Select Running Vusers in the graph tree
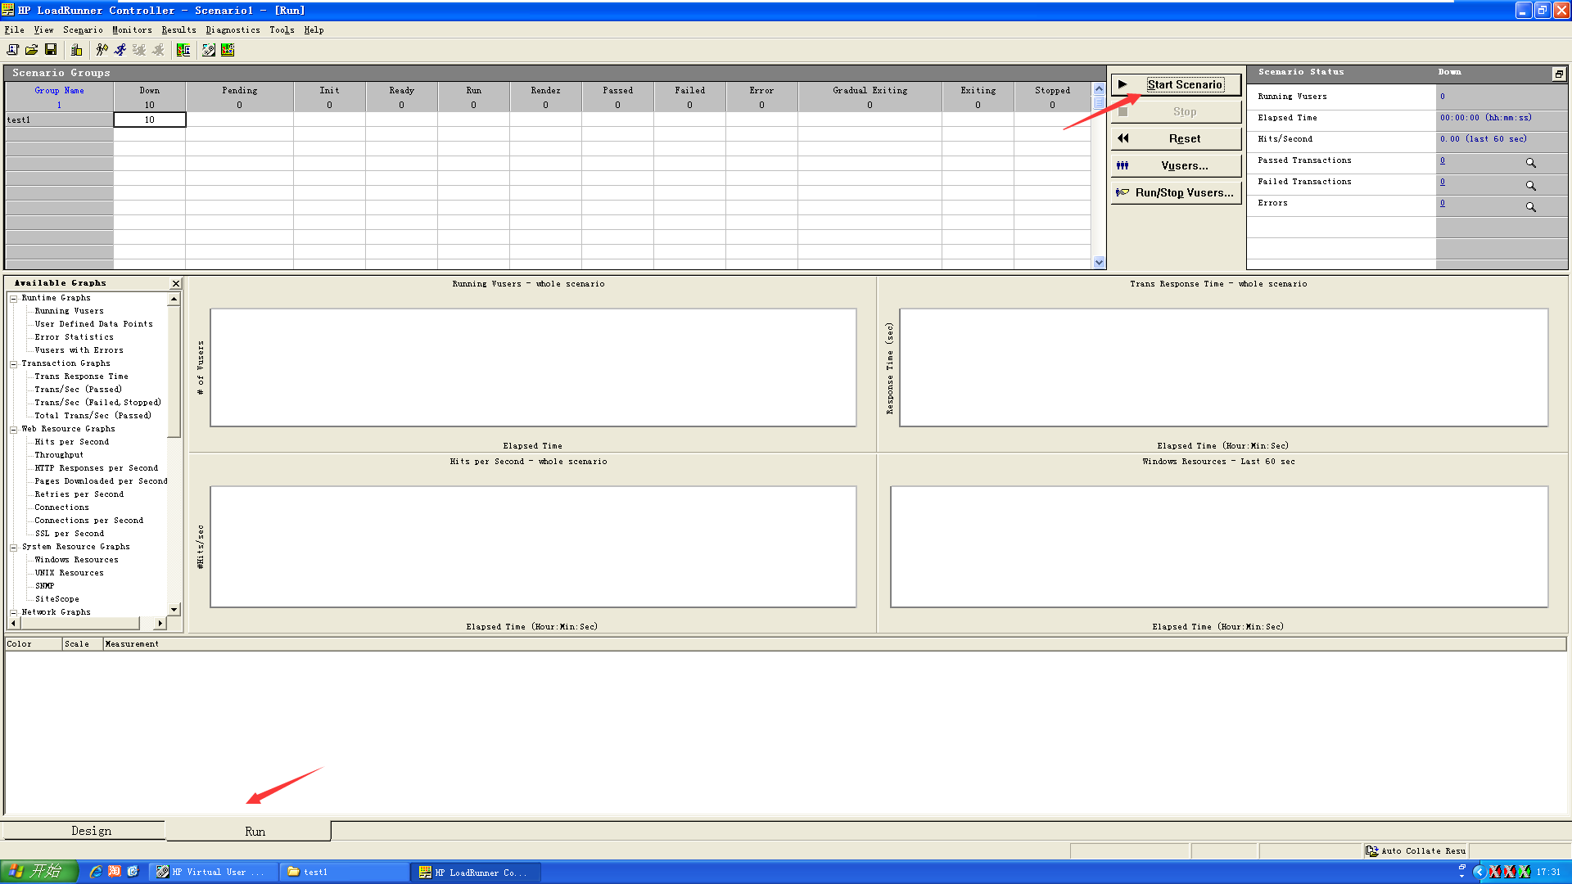The width and height of the screenshot is (1572, 884). coord(69,311)
